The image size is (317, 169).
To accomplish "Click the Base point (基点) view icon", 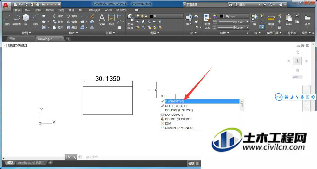I will pos(307,20).
